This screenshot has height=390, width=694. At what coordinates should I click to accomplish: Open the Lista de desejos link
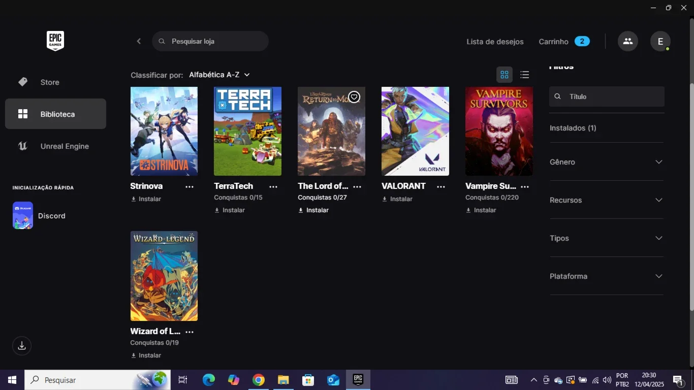(495, 42)
